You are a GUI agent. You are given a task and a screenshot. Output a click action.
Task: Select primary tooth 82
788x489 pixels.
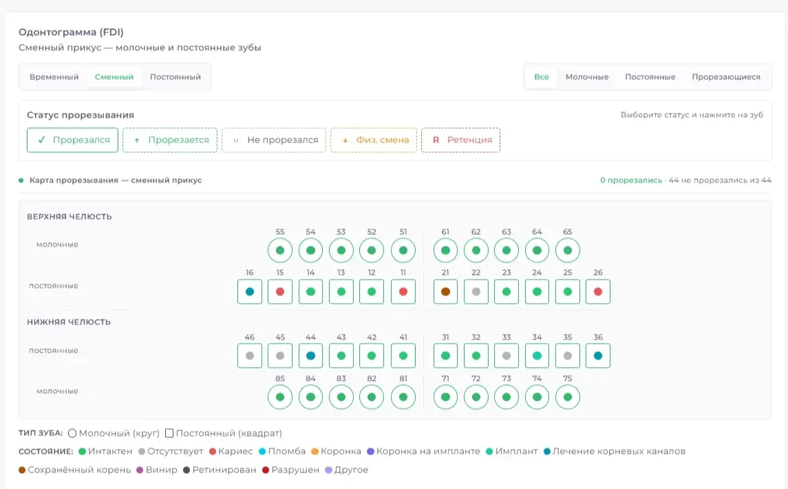372,397
